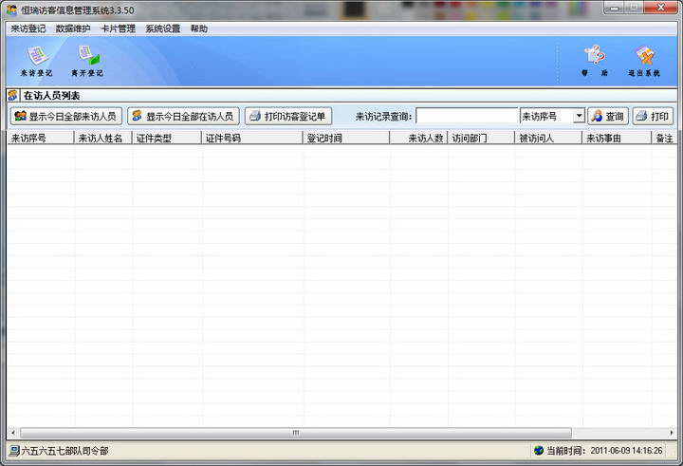Click 显示今日全部在访人员 button

pyautogui.click(x=183, y=117)
